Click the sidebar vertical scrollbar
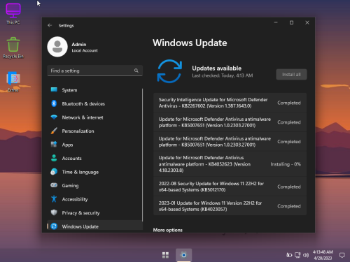The height and width of the screenshot is (262, 350). (142, 155)
